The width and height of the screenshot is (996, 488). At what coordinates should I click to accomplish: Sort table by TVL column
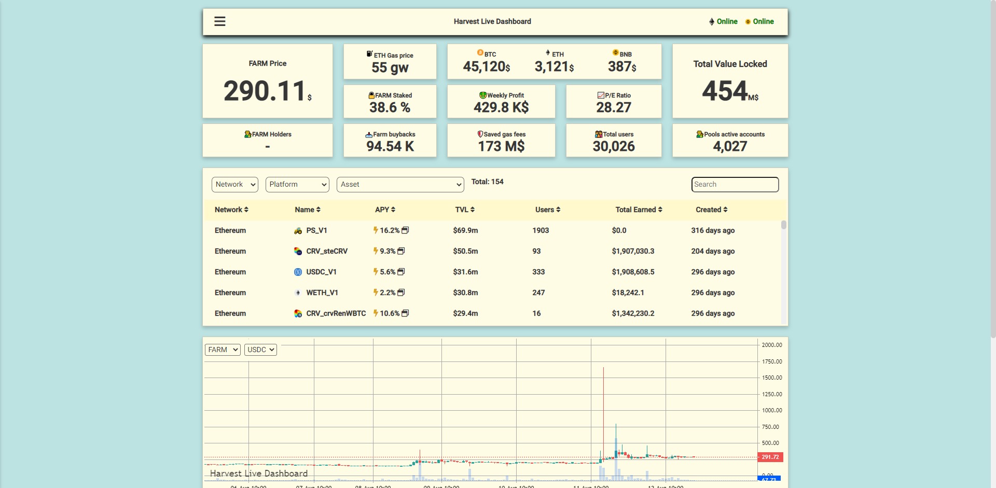pyautogui.click(x=465, y=210)
